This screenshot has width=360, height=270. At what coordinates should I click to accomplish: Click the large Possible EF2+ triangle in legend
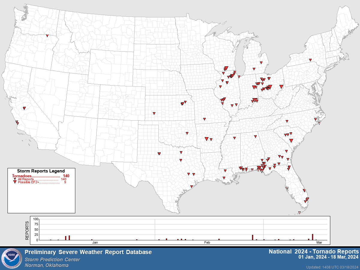(x=15, y=182)
